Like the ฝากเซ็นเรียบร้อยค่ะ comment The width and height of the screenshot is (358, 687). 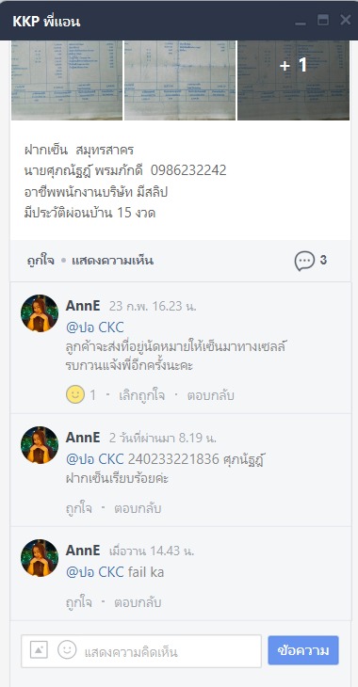click(x=79, y=508)
